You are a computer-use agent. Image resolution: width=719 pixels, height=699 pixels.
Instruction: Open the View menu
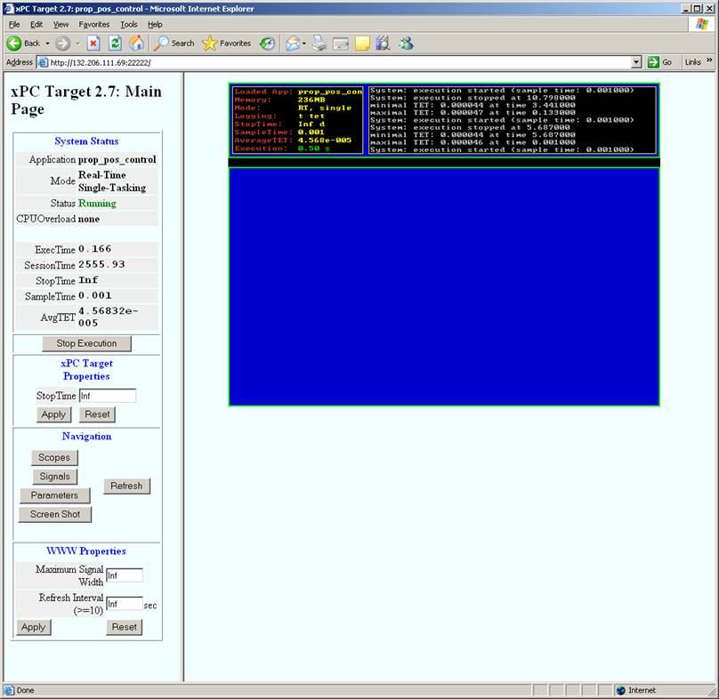point(61,24)
